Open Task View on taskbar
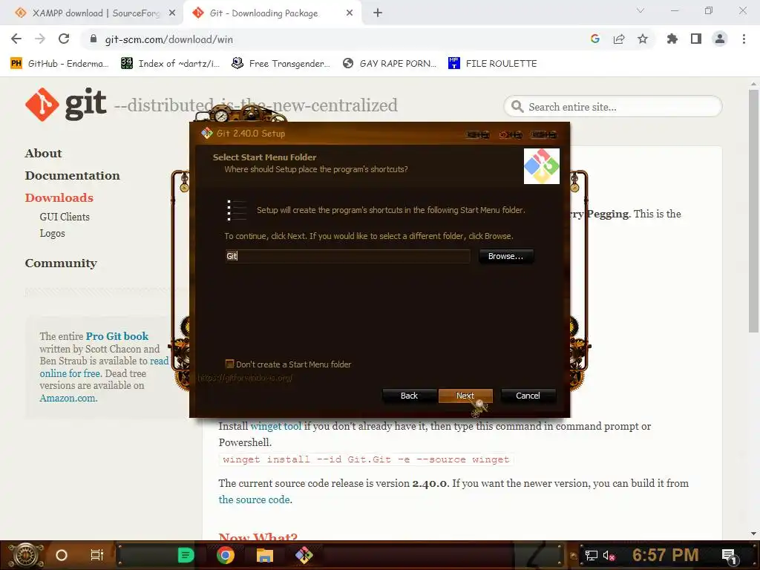 [x=97, y=555]
